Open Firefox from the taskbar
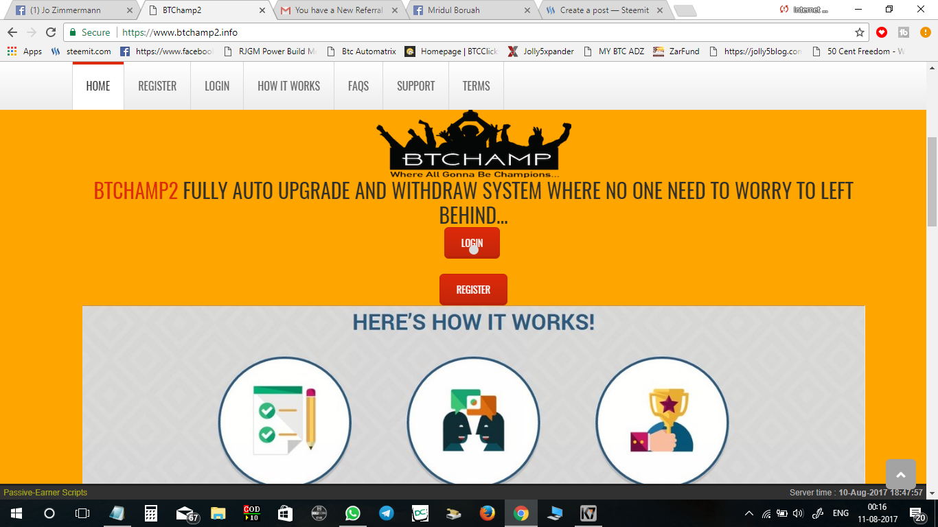Screen dimensions: 938x527 [488, 513]
